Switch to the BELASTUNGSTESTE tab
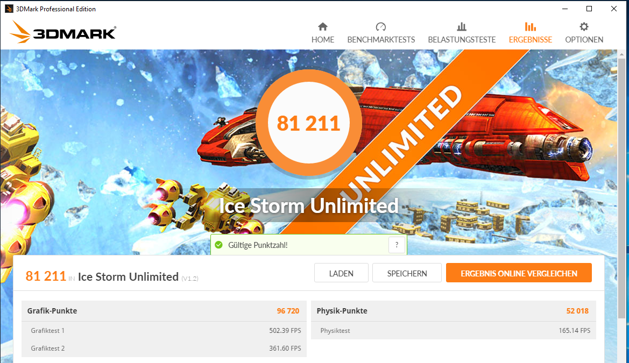 [x=462, y=39]
